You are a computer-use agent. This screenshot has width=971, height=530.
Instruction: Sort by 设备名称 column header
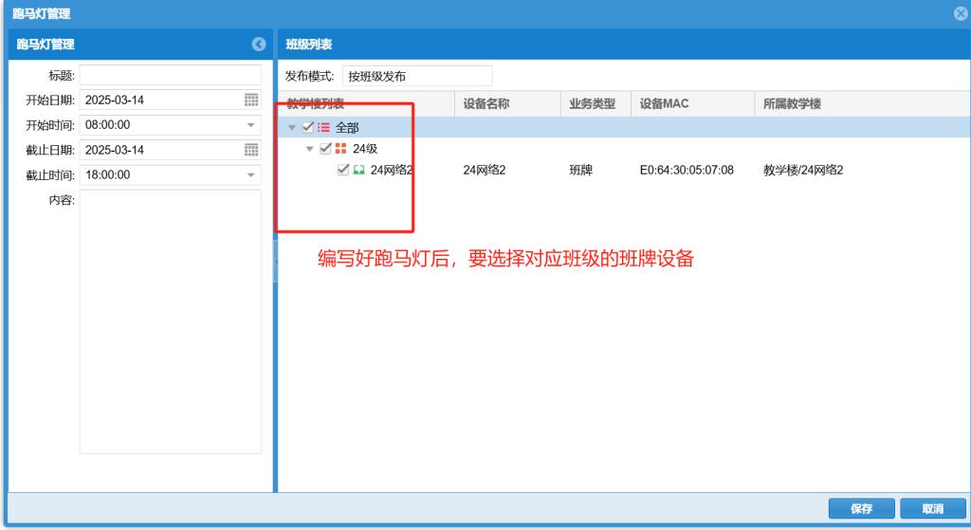pyautogui.click(x=508, y=103)
